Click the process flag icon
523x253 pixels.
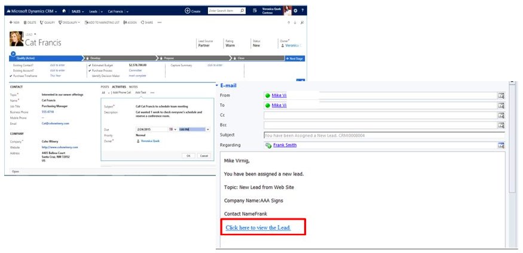13,53
